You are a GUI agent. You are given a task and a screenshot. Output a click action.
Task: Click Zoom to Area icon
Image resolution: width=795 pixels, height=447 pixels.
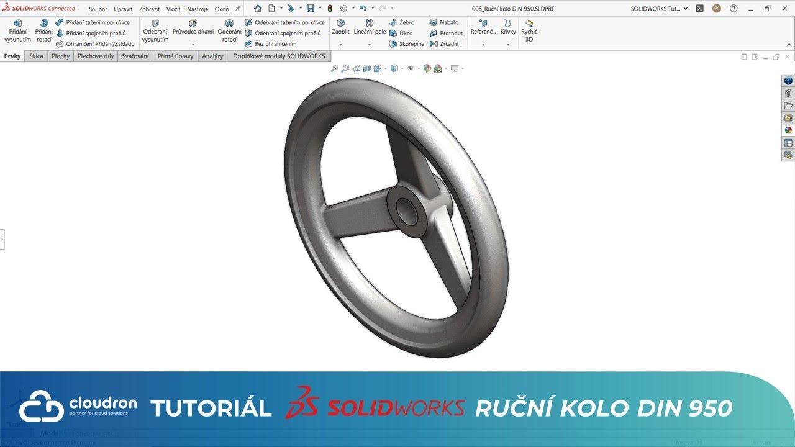345,68
